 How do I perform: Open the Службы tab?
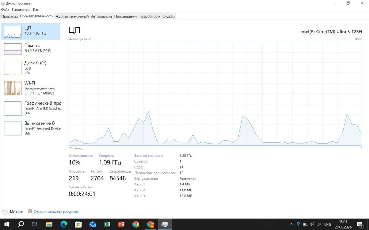(x=169, y=17)
